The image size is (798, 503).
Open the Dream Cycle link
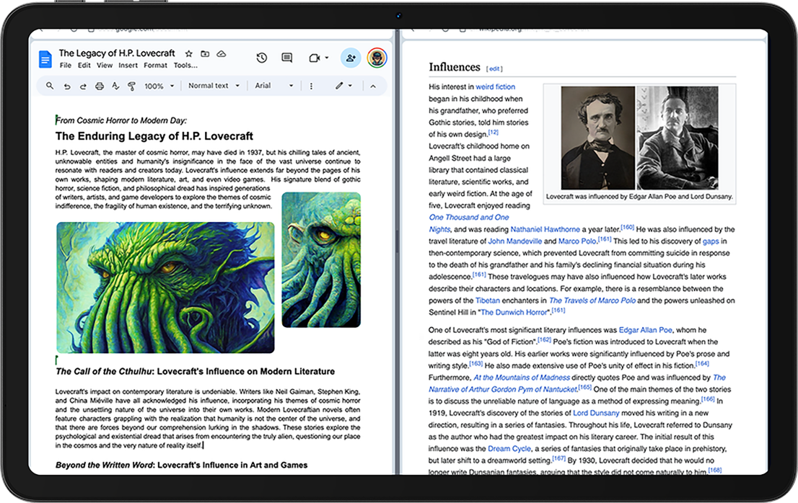pyautogui.click(x=509, y=449)
